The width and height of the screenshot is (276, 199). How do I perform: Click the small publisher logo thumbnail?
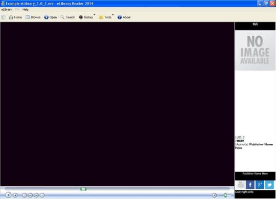[x=240, y=185]
